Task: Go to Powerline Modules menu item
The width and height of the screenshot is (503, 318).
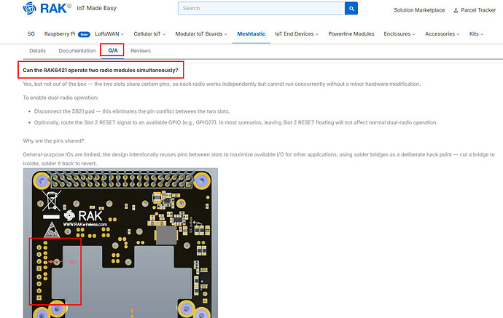Action: (x=351, y=34)
